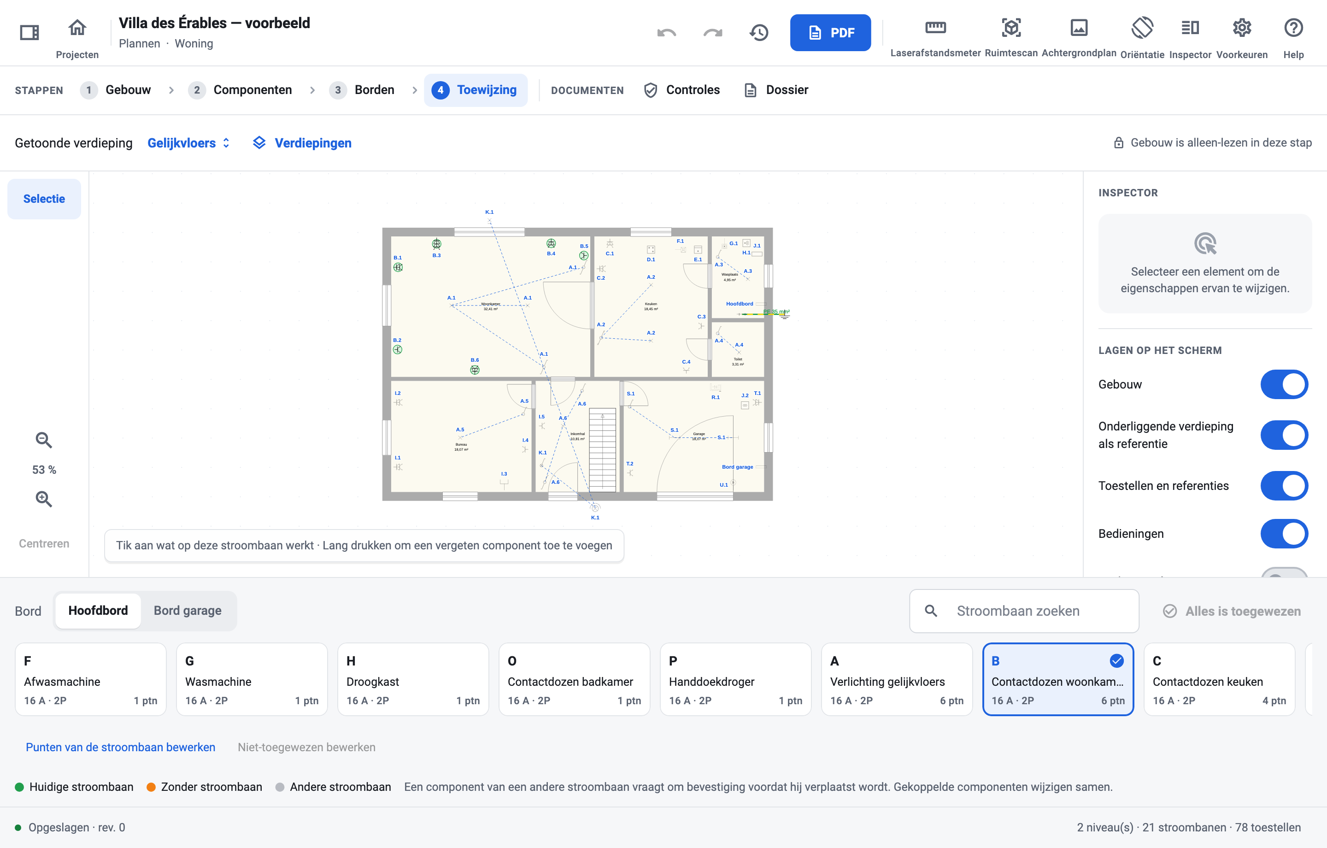
Task: Zoom out on the floor plan
Action: click(x=44, y=440)
